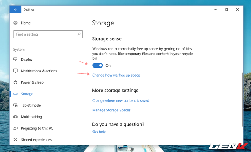Open Notifications & actions page
The width and height of the screenshot is (251, 152).
tap(39, 71)
